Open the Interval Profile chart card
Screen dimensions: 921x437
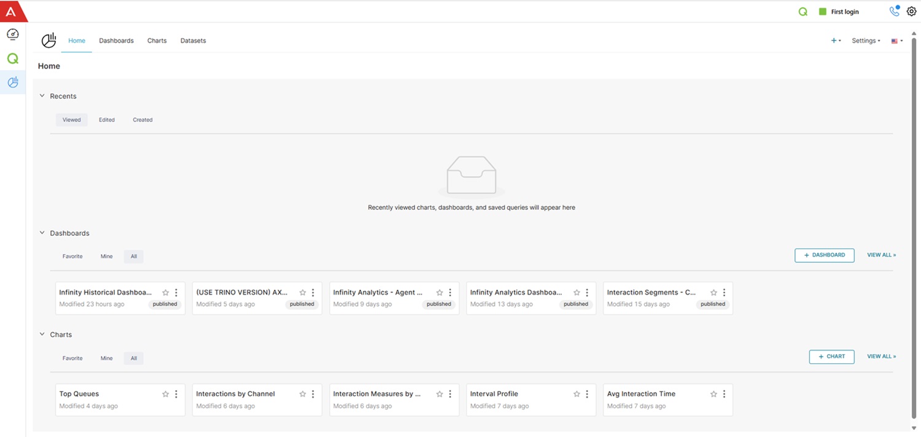pyautogui.click(x=531, y=400)
